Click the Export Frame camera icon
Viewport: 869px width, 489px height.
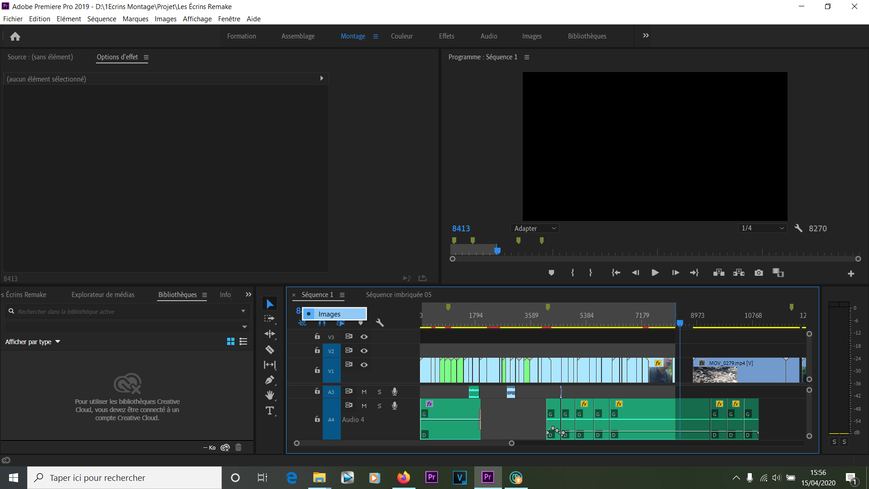click(759, 273)
